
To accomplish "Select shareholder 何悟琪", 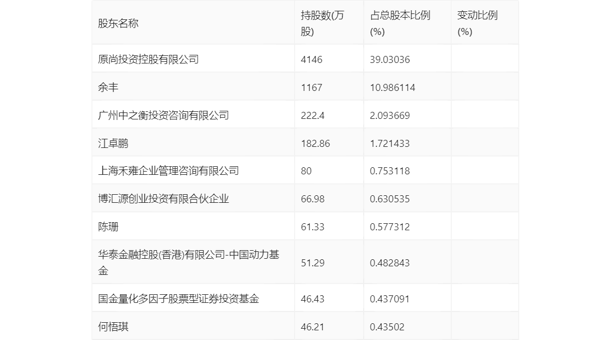I will (x=113, y=327).
